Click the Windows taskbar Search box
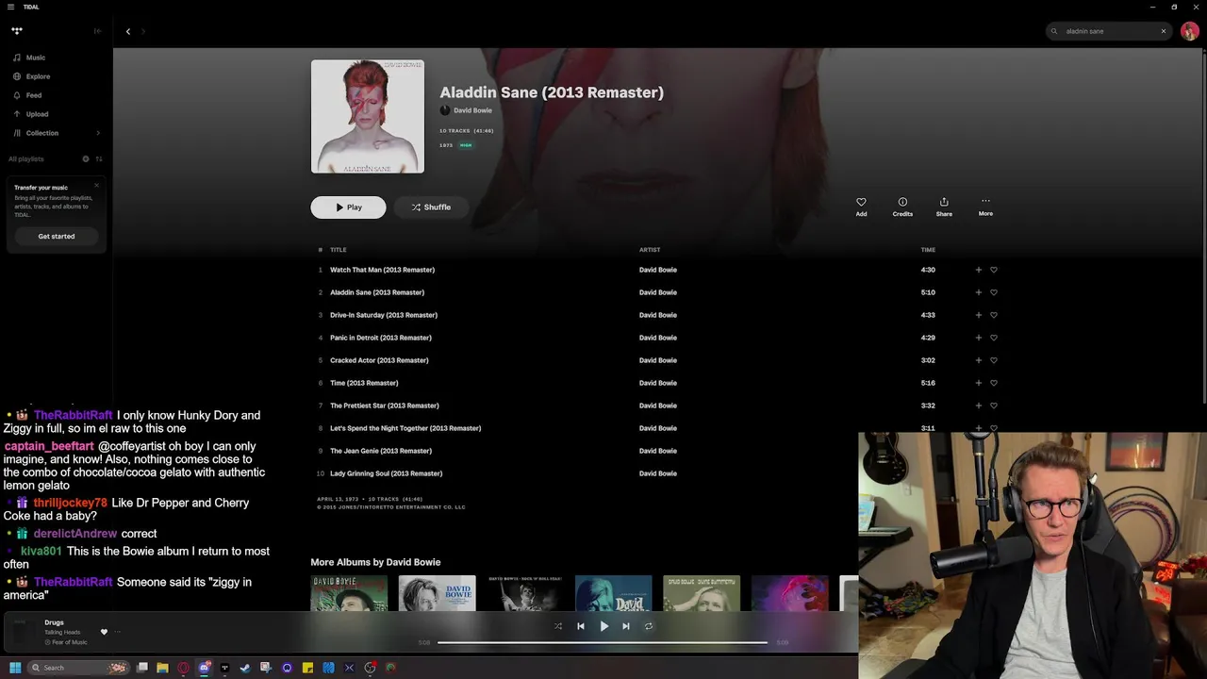1207x679 pixels. point(77,668)
